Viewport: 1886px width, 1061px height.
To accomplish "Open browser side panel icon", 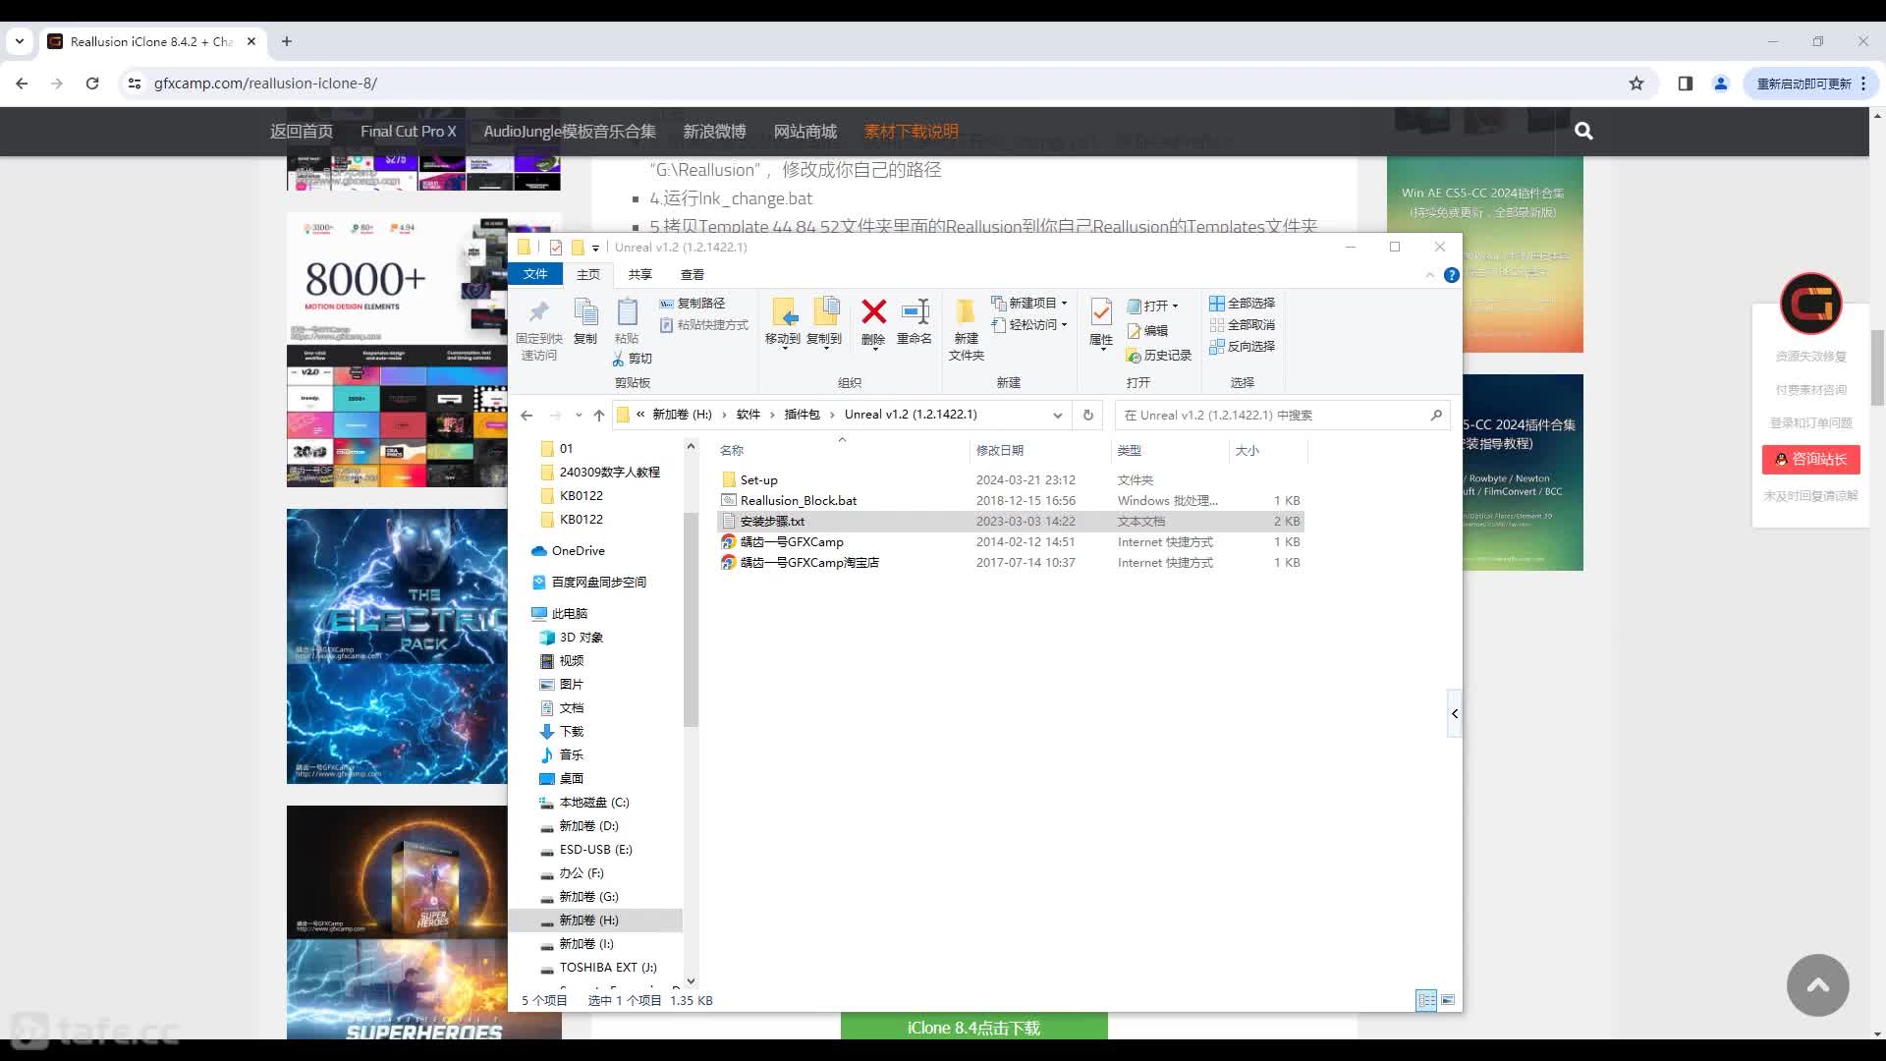I will coord(1686,84).
